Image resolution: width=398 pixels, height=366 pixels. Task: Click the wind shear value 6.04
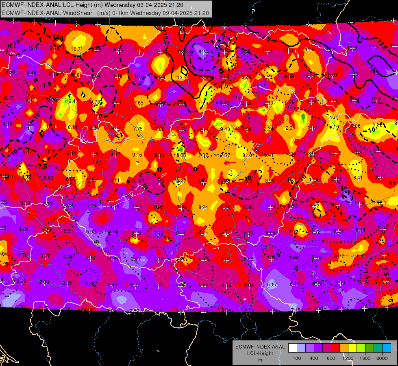[270, 233]
